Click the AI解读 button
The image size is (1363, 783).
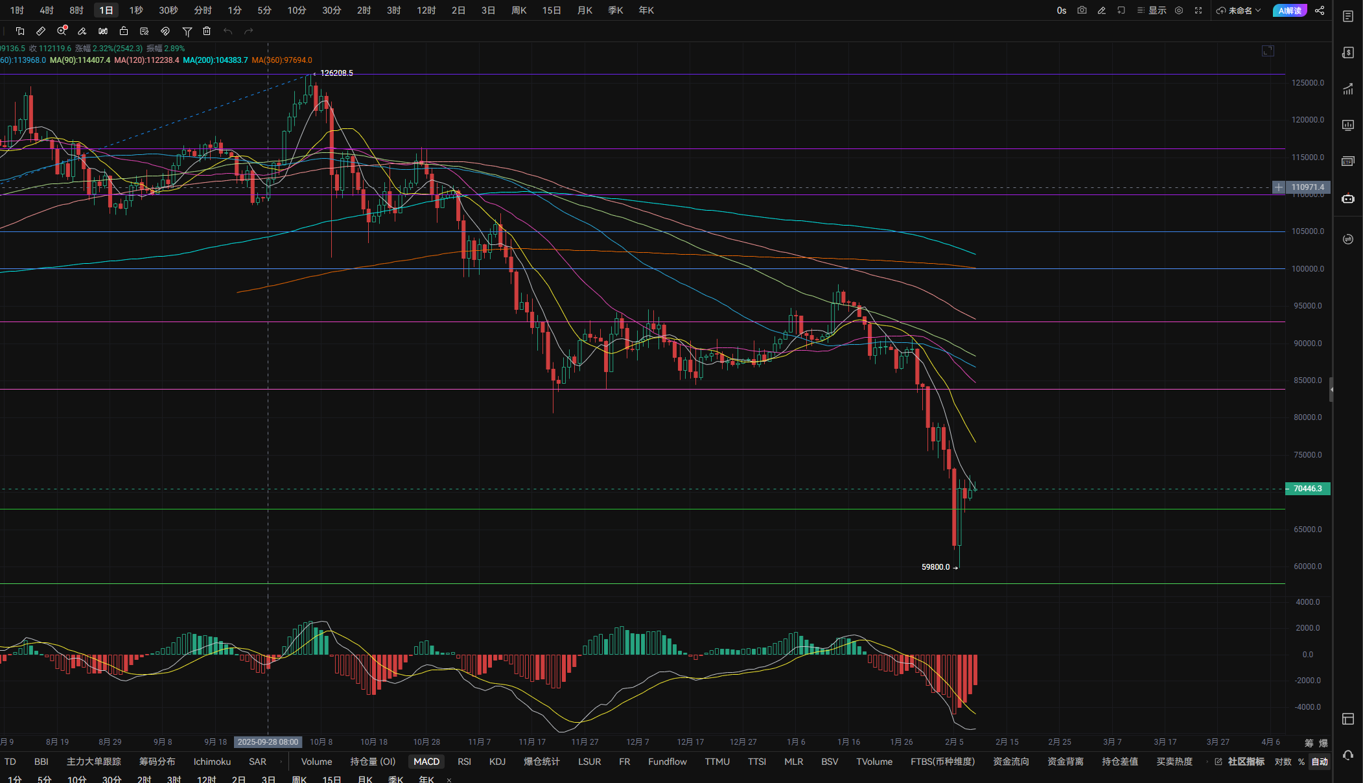pyautogui.click(x=1290, y=10)
